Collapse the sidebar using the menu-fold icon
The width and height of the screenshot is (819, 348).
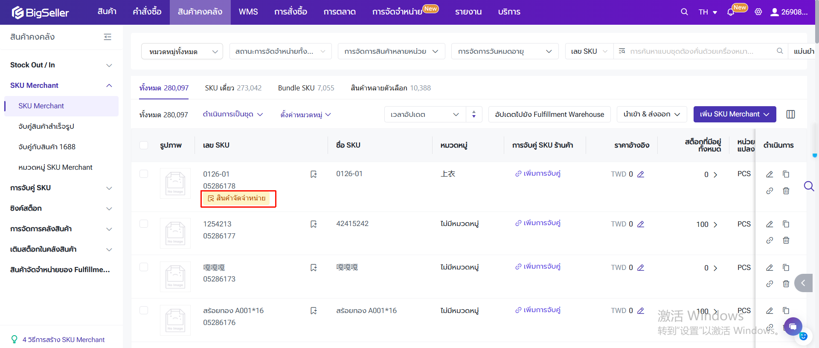[107, 37]
